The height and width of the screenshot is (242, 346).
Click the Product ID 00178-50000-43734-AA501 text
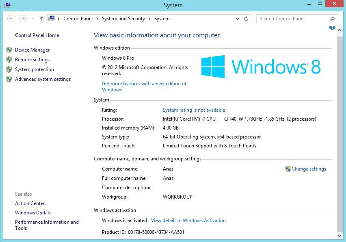pos(143,232)
